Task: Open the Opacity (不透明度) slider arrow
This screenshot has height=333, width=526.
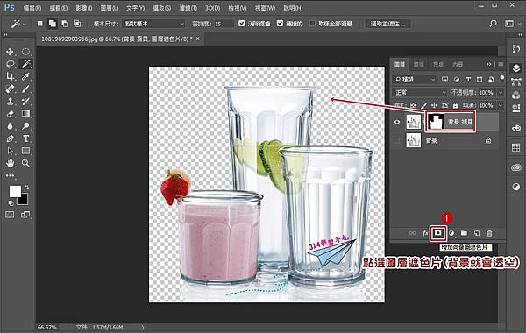Action: click(501, 92)
